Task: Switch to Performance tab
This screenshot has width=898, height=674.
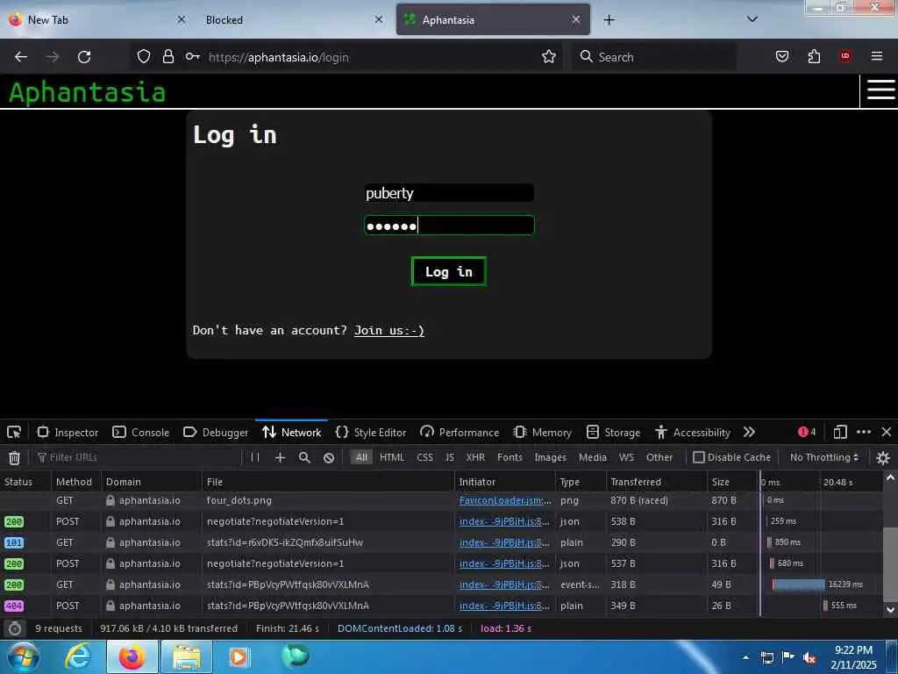Action: 460,432
